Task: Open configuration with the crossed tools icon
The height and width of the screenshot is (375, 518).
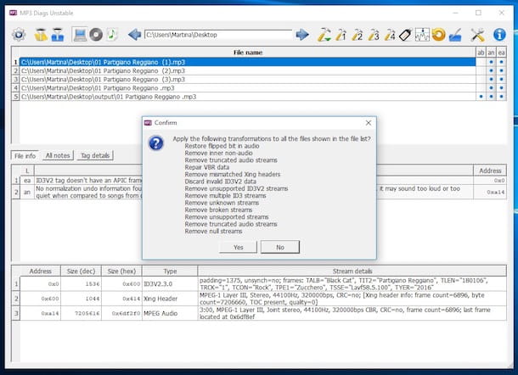Action: click(x=477, y=35)
